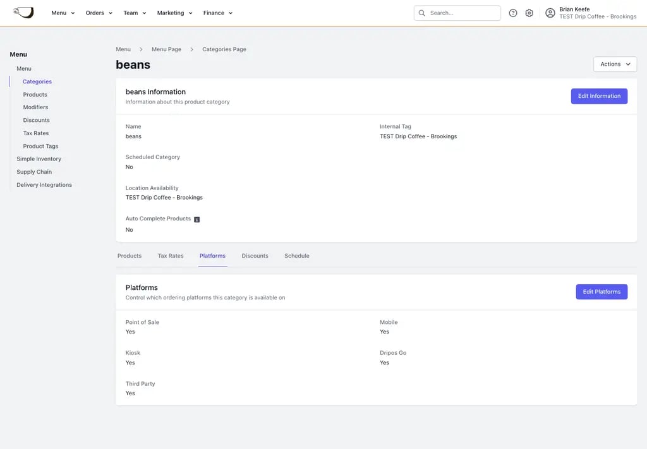Open Modifiers in the sidebar
This screenshot has width=647, height=449.
[x=35, y=107]
